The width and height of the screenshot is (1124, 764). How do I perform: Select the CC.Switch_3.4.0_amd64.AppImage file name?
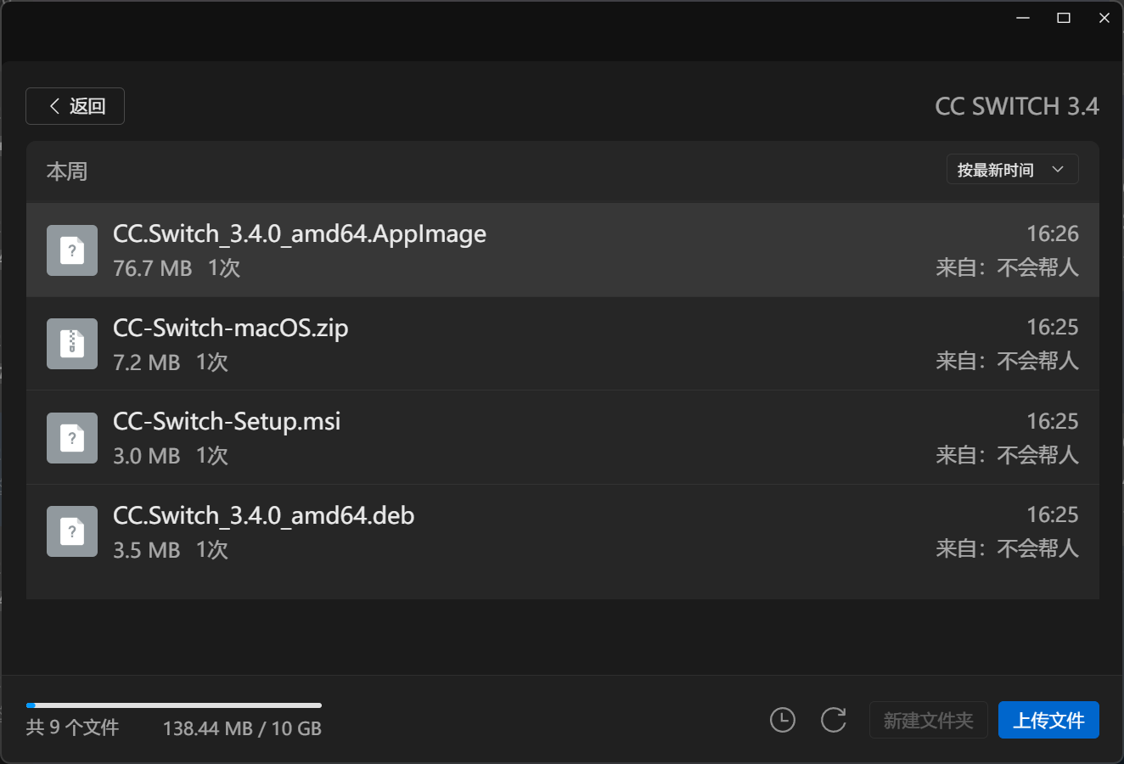(300, 233)
